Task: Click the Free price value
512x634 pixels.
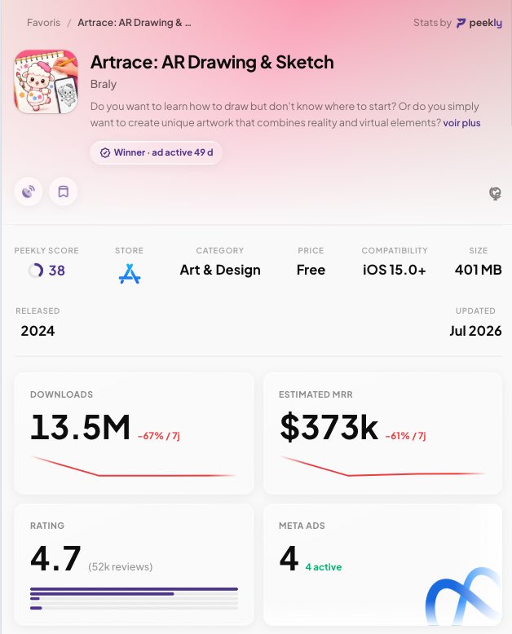Action: (x=311, y=270)
